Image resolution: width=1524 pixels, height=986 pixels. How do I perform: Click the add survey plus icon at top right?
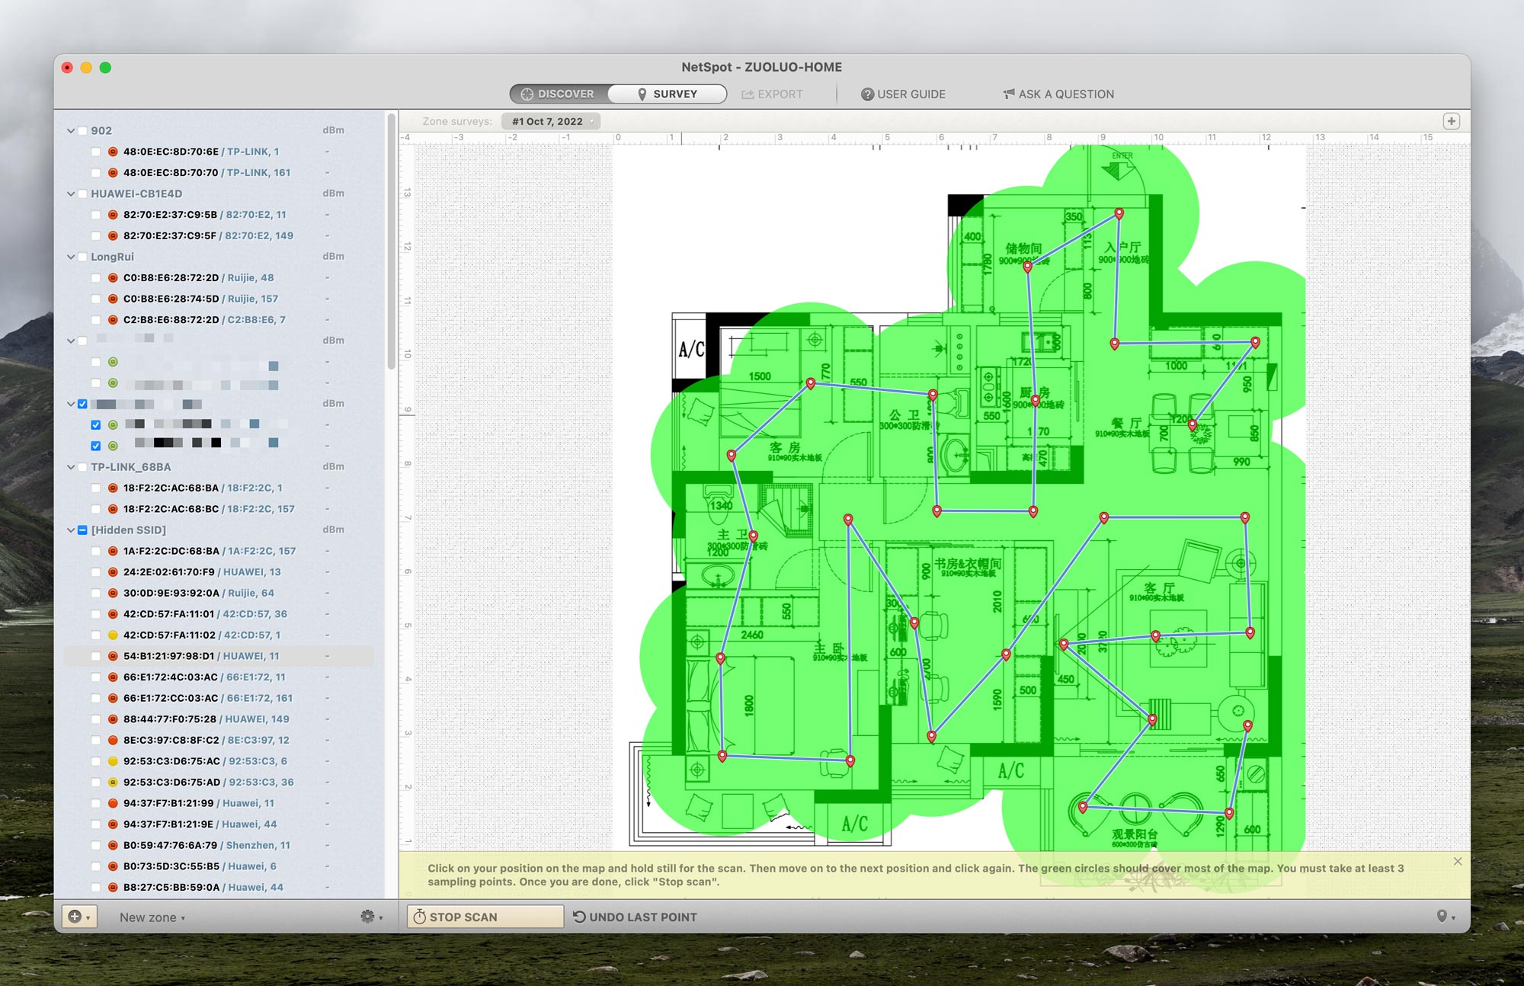1451,121
